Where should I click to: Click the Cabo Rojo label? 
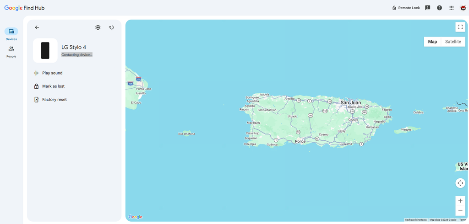point(252,133)
